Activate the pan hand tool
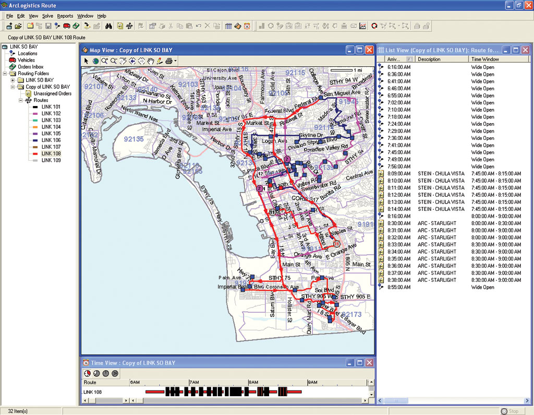The height and width of the screenshot is (415, 534). tap(151, 61)
